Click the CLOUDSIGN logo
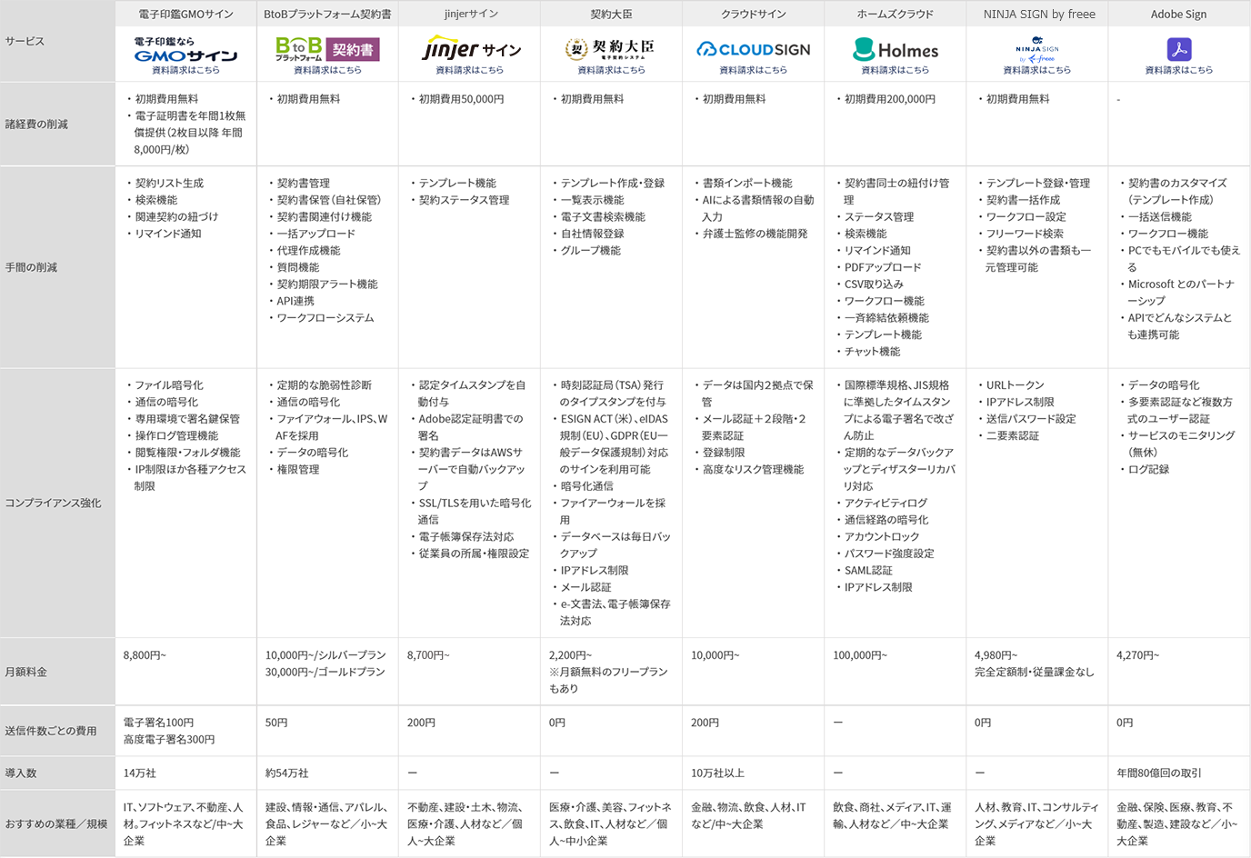This screenshot has width=1251, height=858. 753,49
